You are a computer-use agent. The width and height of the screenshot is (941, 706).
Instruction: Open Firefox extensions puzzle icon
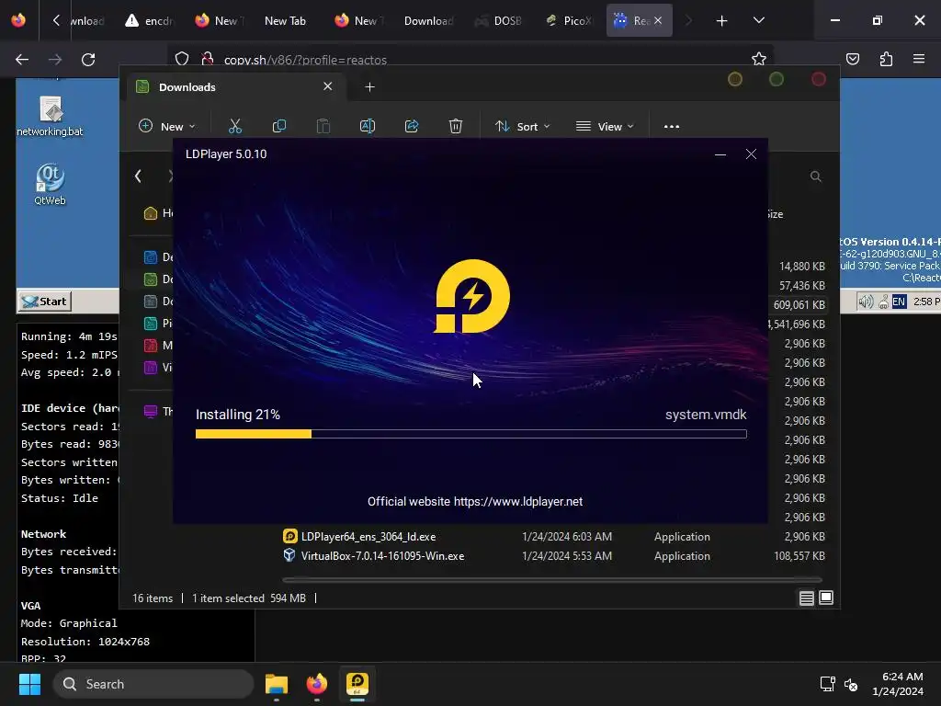tap(886, 59)
